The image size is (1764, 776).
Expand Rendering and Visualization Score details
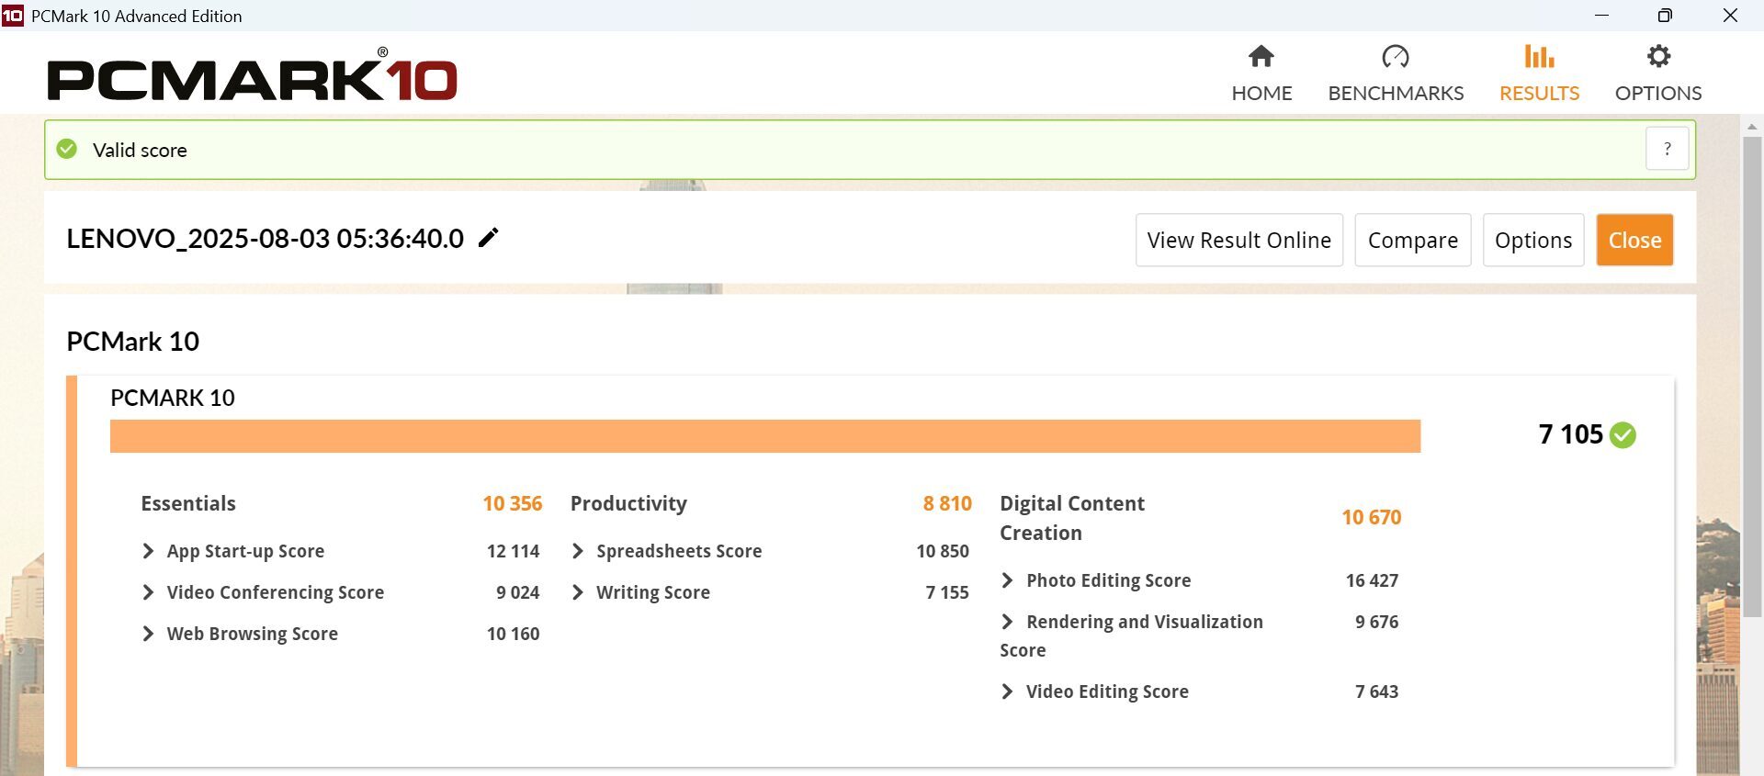(x=1008, y=622)
